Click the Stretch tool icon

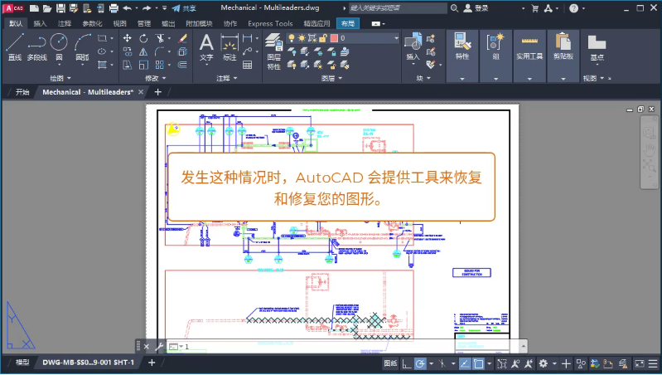127,65
